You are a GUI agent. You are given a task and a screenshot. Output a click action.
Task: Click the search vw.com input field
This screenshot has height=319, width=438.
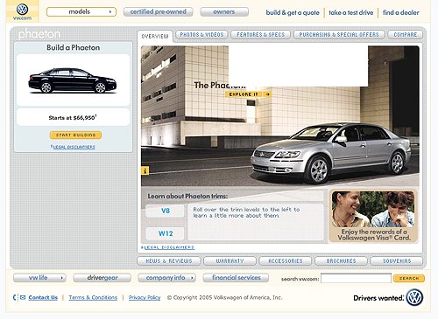pyautogui.click(x=356, y=278)
